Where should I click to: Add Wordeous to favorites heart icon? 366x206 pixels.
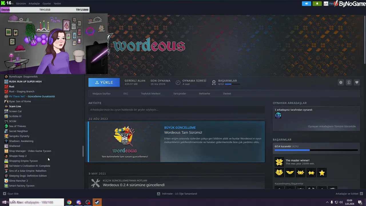357,82
